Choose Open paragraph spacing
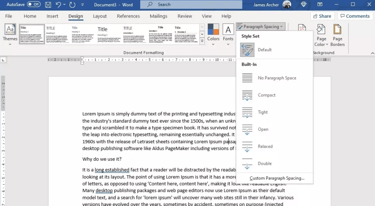The image size is (375, 206). tap(274, 129)
